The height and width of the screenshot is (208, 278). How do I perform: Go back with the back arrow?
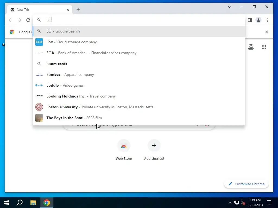pos(11,20)
